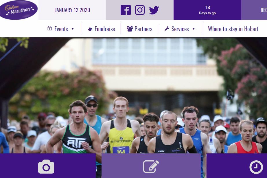The height and width of the screenshot is (178, 267).
Task: Open the Services menu
Action: [180, 29]
